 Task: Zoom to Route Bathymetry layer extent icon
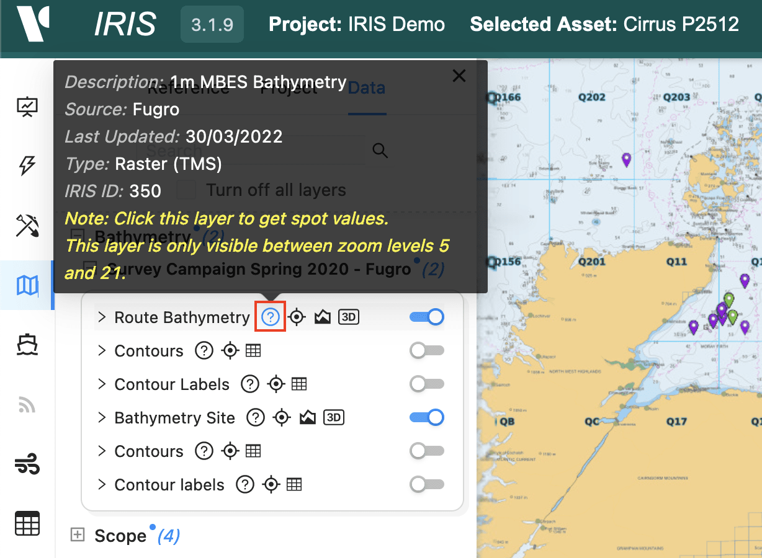coord(297,317)
